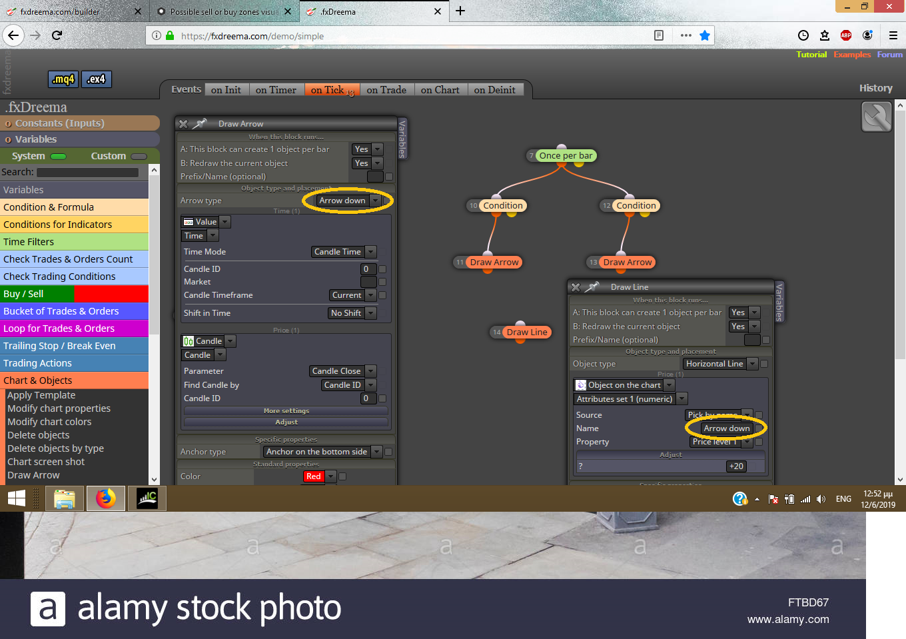This screenshot has height=639, width=906.
Task: Open the Windows Start menu
Action: coord(17,498)
